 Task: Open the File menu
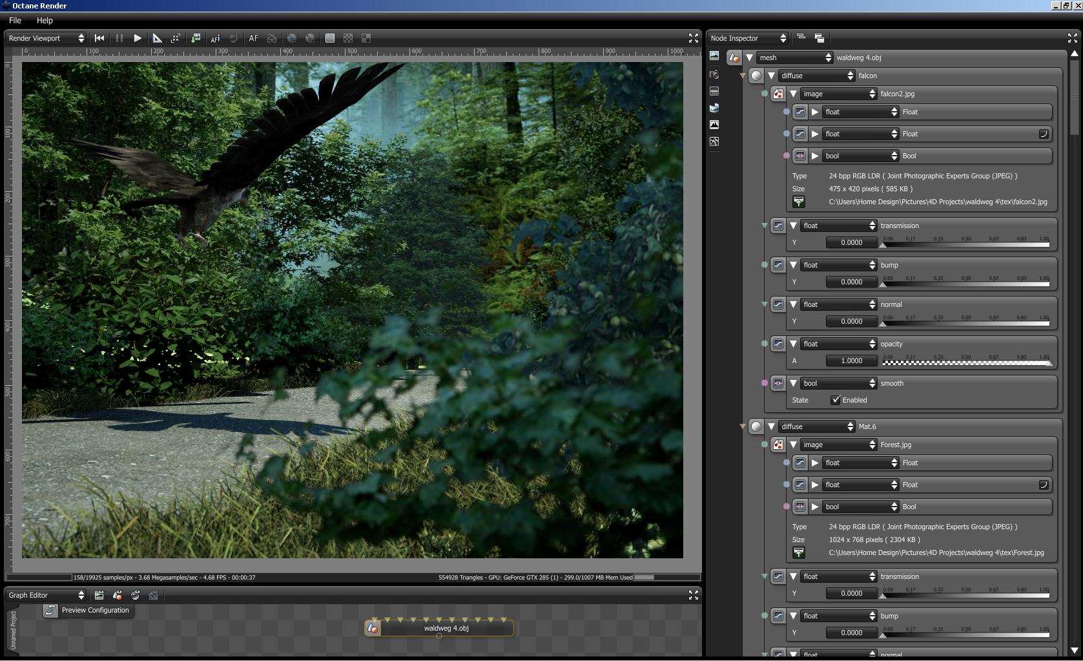[x=15, y=21]
